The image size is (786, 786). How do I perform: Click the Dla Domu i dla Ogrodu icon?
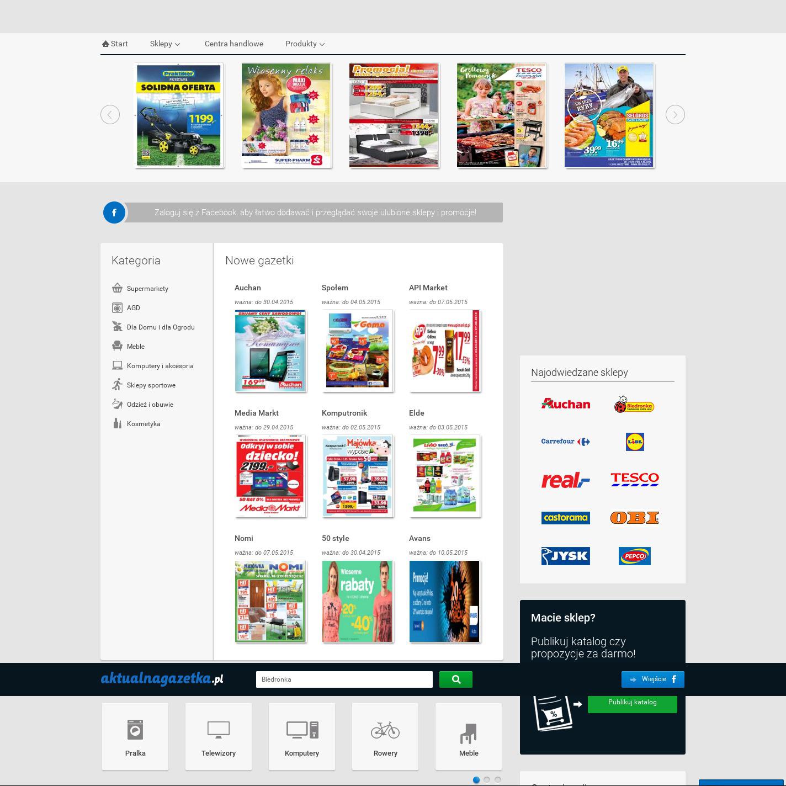117,327
